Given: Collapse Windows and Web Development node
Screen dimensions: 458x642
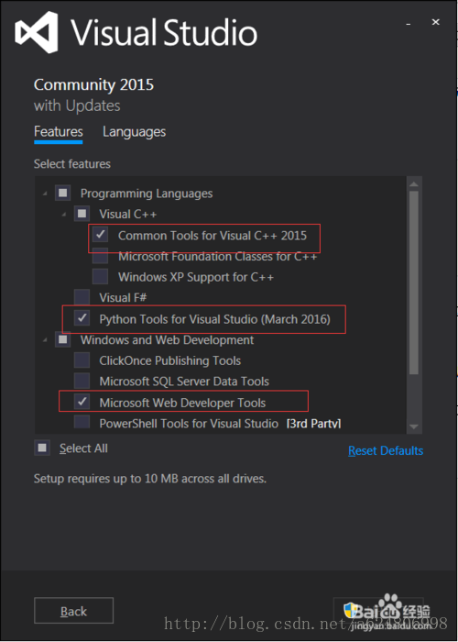Looking at the screenshot, I should 45,340.
